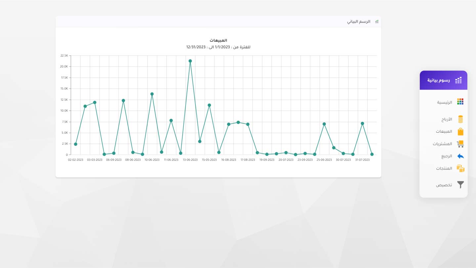476x268 pixels.
Task: Open the الأرباح menu entry
Action: click(x=446, y=119)
